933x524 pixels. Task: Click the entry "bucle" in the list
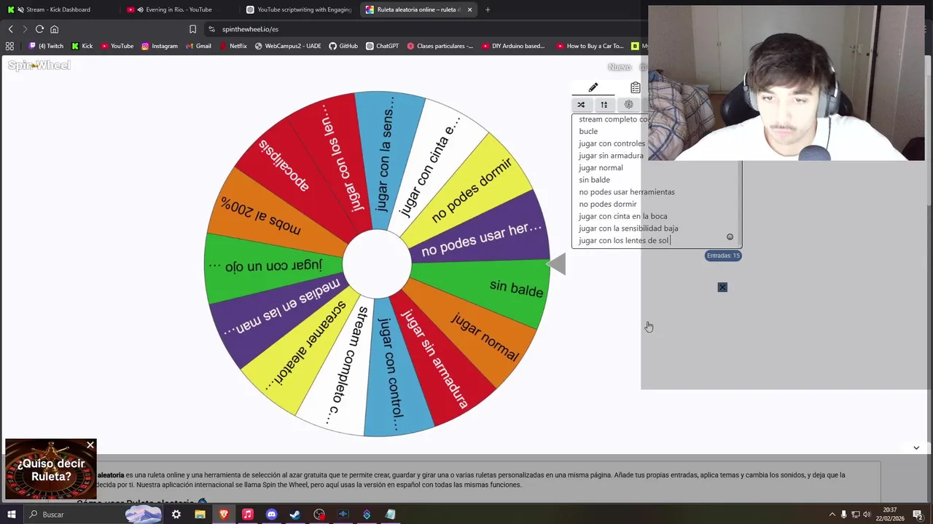588,131
